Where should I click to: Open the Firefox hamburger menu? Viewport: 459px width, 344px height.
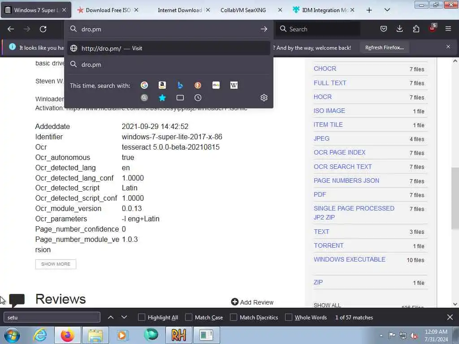448,29
